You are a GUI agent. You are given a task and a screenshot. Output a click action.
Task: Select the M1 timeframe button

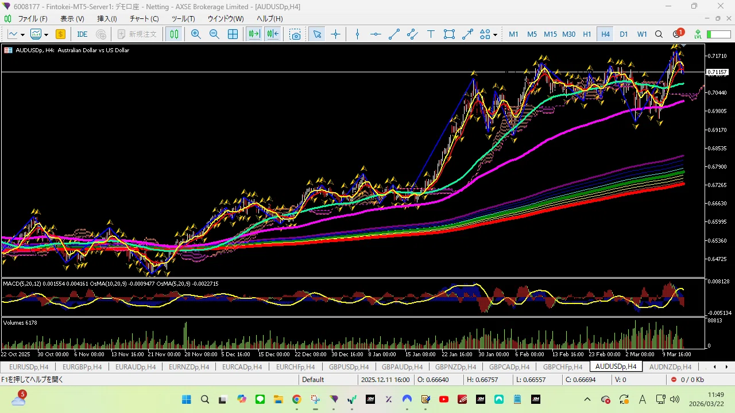point(513,34)
